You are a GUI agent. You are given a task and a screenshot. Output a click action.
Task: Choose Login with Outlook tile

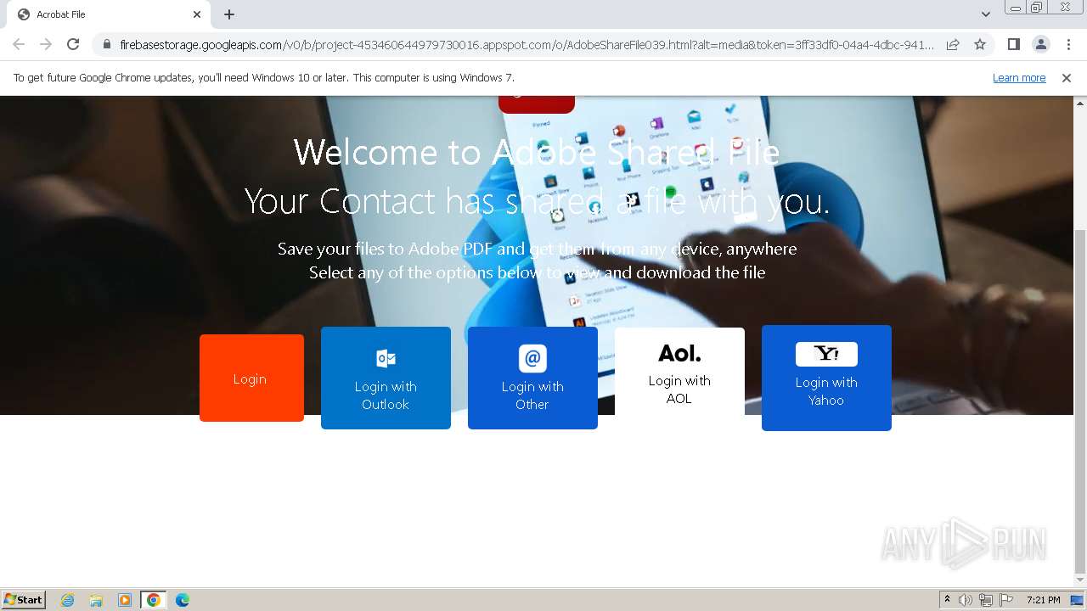tap(386, 378)
